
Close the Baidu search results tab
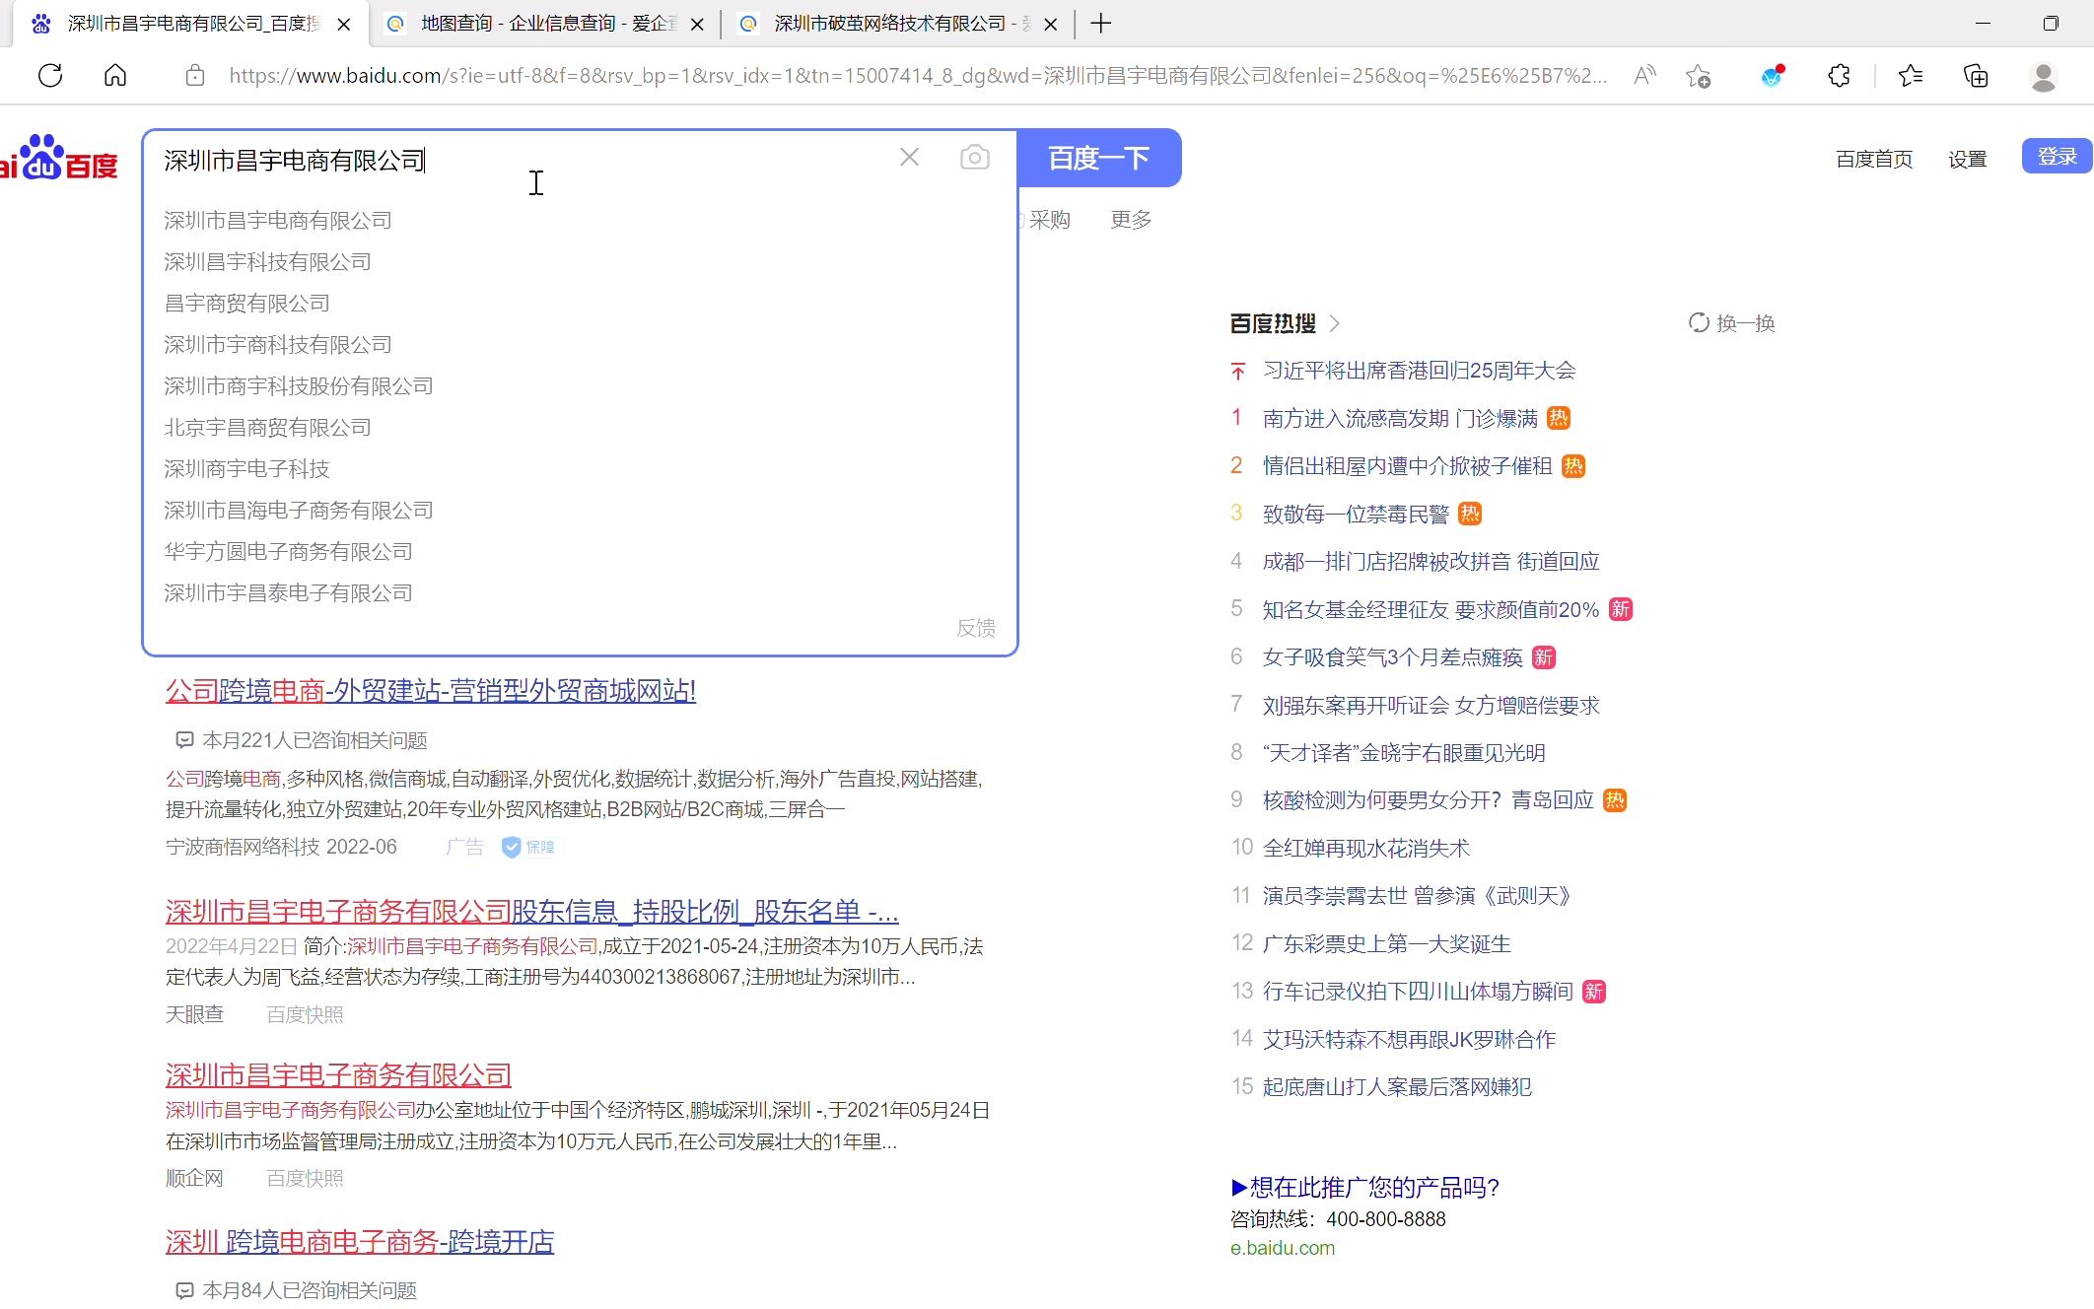pyautogui.click(x=344, y=24)
